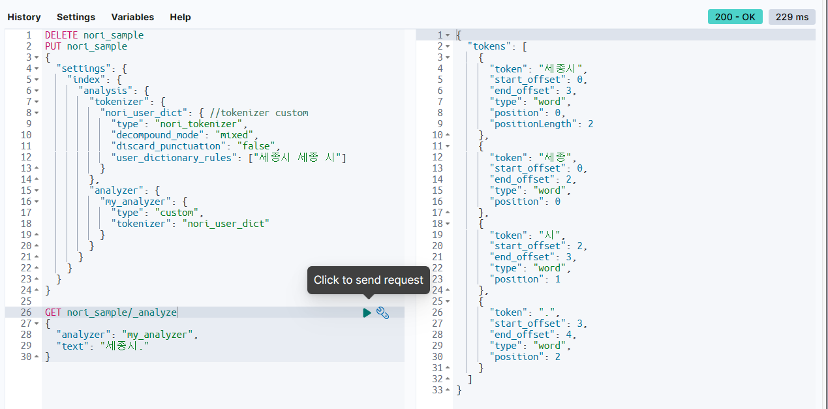Viewport: 828px width, 409px height.
Task: Open the wrench actions menu icon
Action: click(383, 313)
